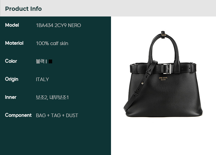
Task: Click the silver belt buckle on bag
Action: 167,69
